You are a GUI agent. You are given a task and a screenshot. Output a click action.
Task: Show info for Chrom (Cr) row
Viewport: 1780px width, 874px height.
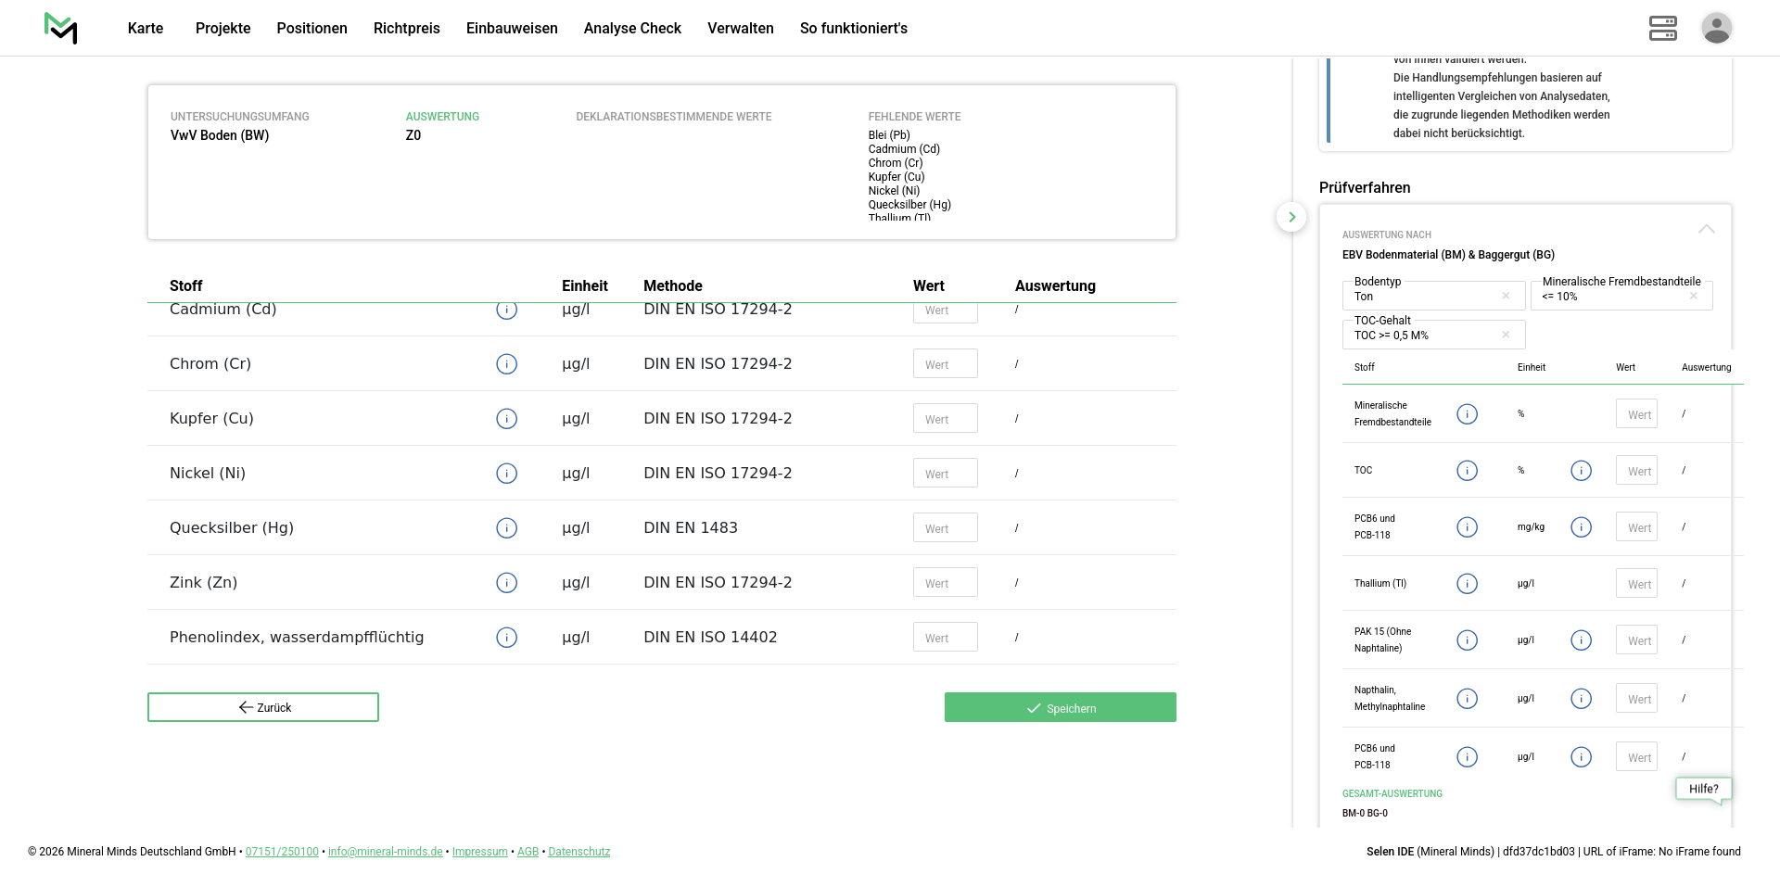click(x=506, y=364)
